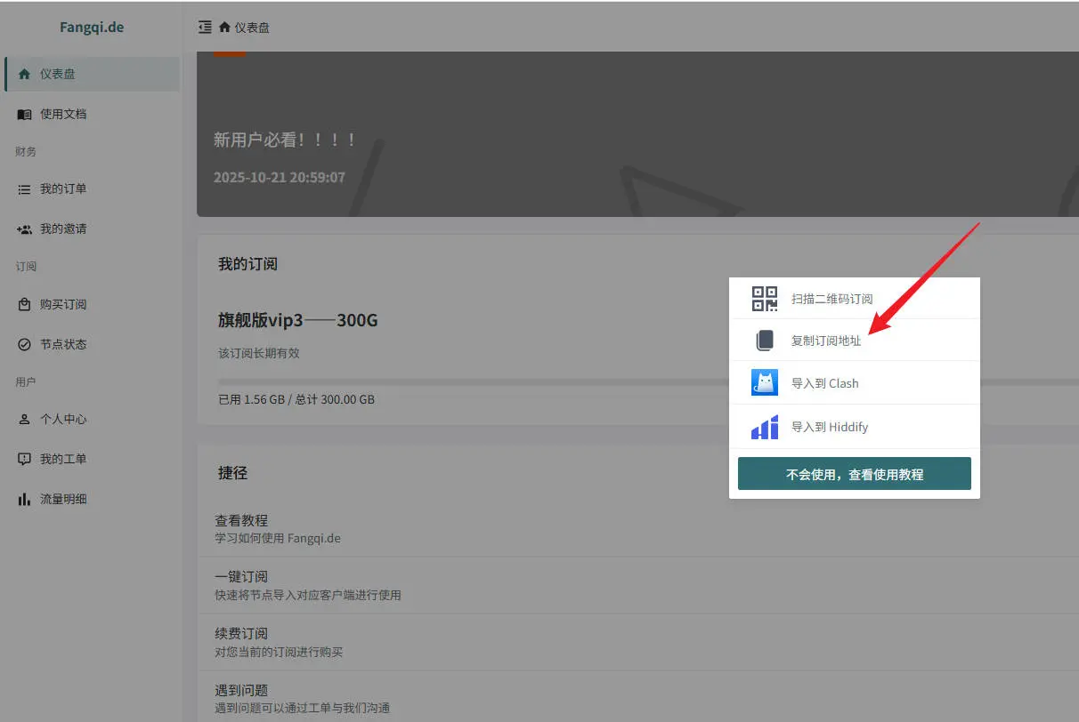
Task: Click 学习如何使用 Fangqi.de description
Action: (x=278, y=538)
